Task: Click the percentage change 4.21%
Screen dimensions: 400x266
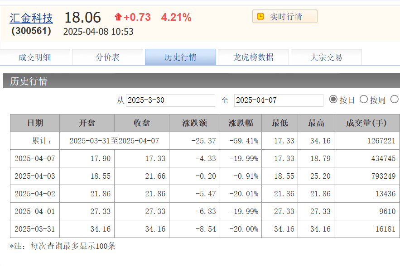Action: [176, 17]
